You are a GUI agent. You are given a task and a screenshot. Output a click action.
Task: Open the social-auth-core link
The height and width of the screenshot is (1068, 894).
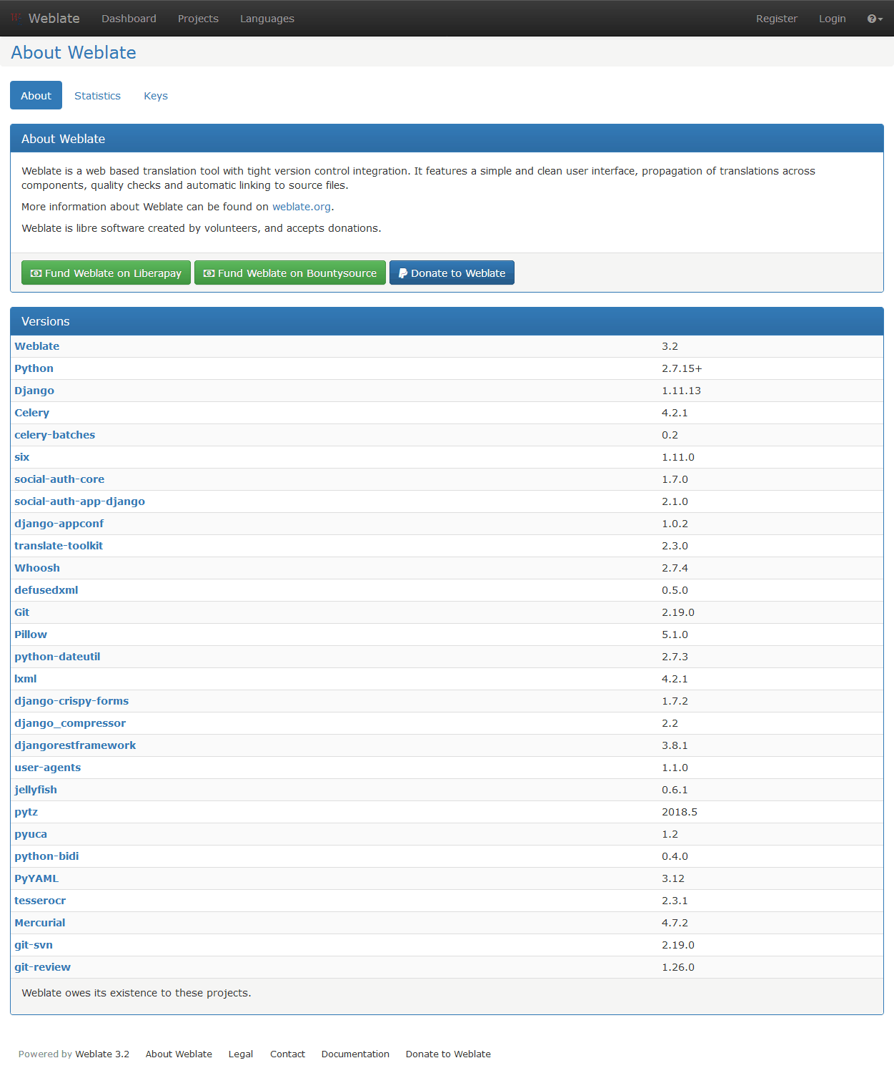59,479
